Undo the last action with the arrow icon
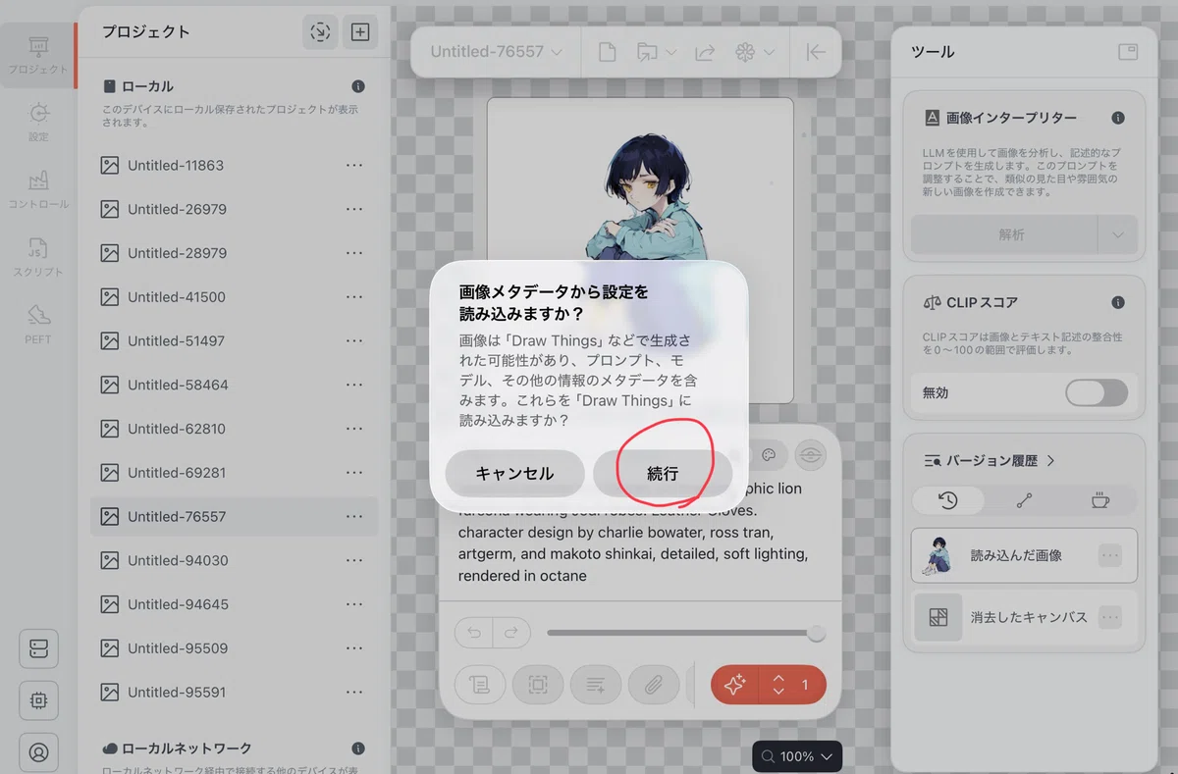Viewport: 1178px width, 774px height. coord(474,633)
